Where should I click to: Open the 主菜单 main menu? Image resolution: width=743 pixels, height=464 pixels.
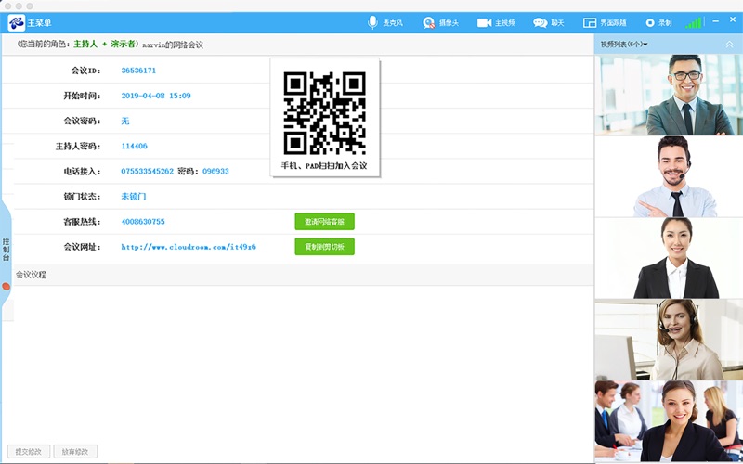point(39,22)
